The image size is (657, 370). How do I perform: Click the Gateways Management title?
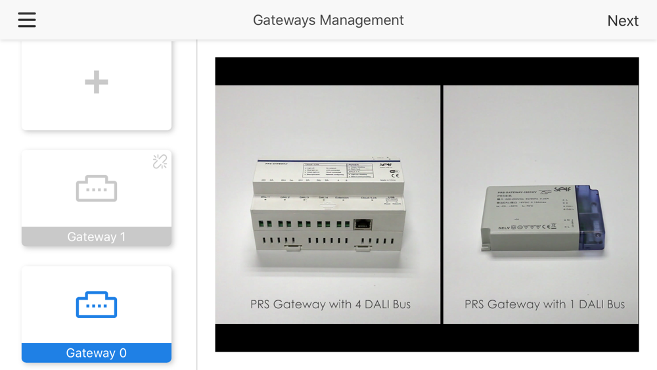(x=328, y=20)
